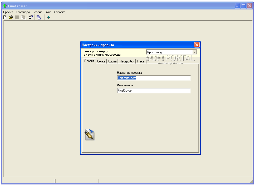The width and height of the screenshot is (255, 186).
Task: Minimize the FineCrosser window
Action: point(237,6)
